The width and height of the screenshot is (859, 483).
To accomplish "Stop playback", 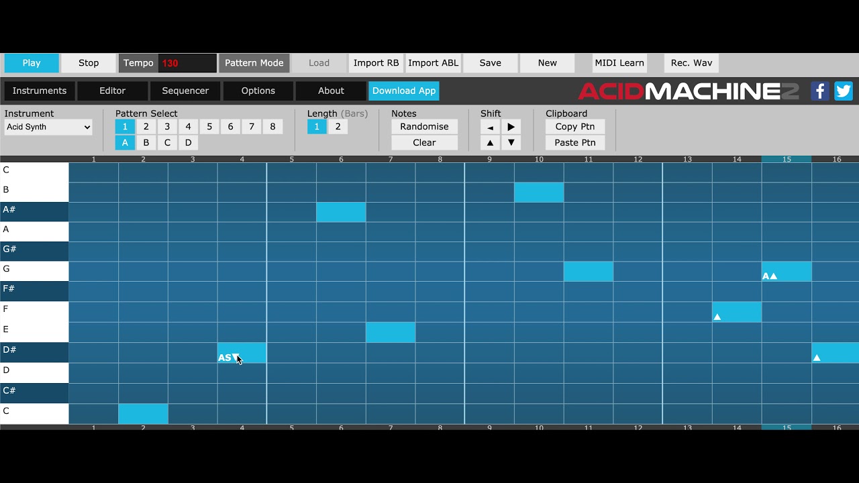I will pos(89,63).
